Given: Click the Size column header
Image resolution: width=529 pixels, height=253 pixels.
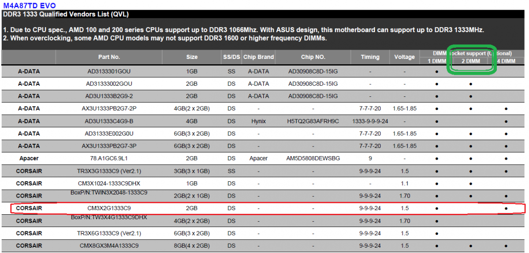Looking at the screenshot, I should (x=192, y=57).
